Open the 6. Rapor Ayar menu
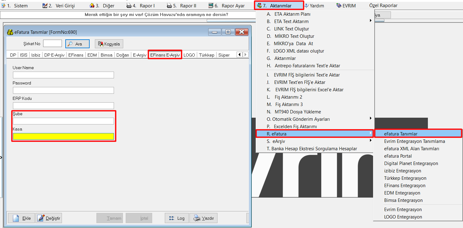This screenshot has width=463, height=228. click(x=226, y=6)
